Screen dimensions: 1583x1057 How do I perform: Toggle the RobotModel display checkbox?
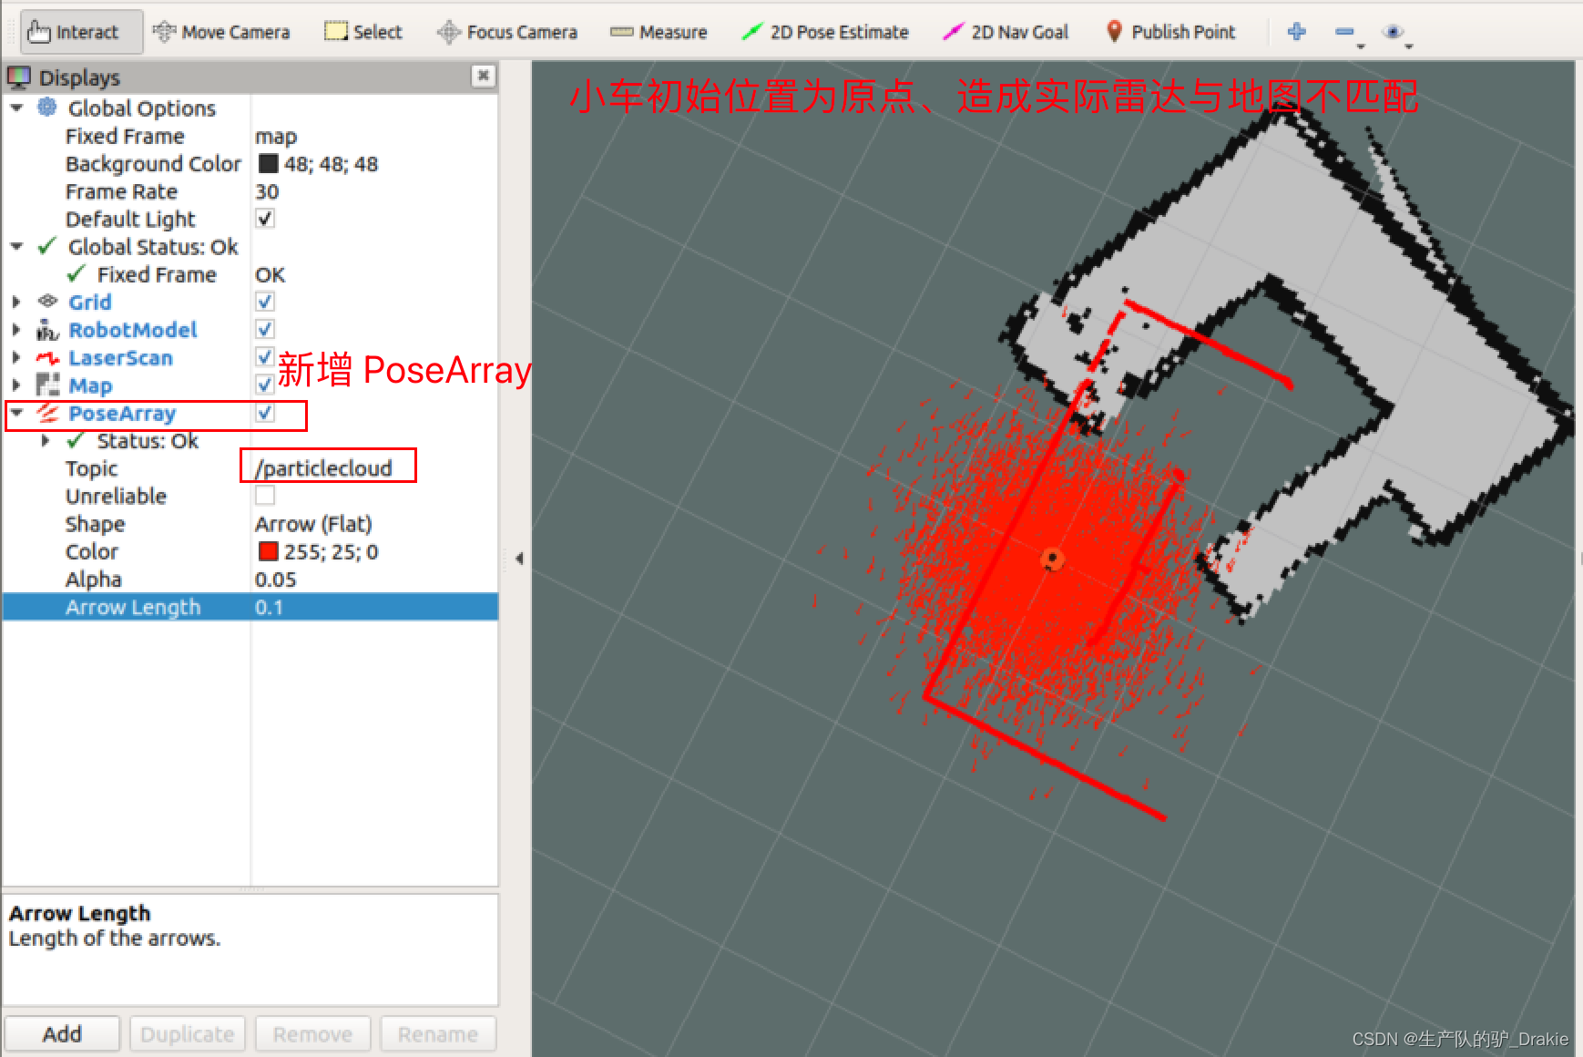coord(265,329)
